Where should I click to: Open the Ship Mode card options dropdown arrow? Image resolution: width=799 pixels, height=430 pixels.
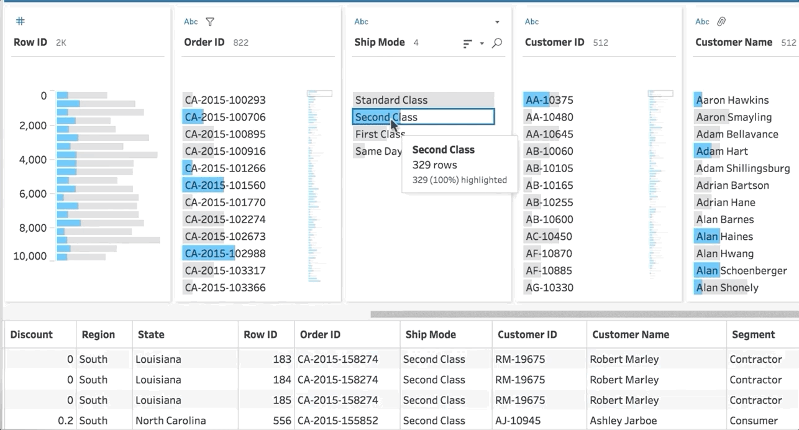coord(497,22)
